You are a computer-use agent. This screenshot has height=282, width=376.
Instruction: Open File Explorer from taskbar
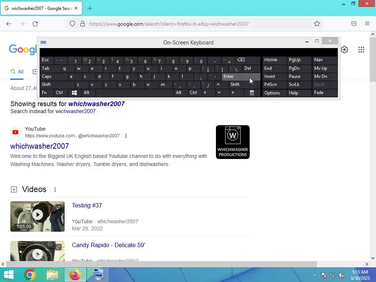point(52,275)
